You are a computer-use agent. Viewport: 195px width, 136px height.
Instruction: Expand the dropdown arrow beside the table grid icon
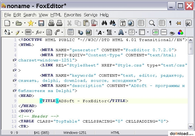[x=148, y=32]
